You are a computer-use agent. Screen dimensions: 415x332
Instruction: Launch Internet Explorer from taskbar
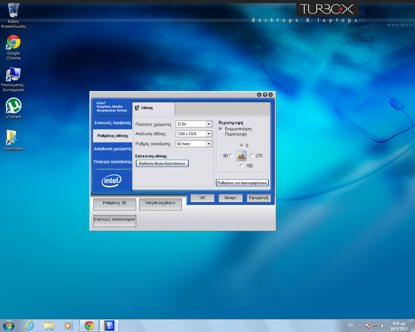[x=29, y=325]
